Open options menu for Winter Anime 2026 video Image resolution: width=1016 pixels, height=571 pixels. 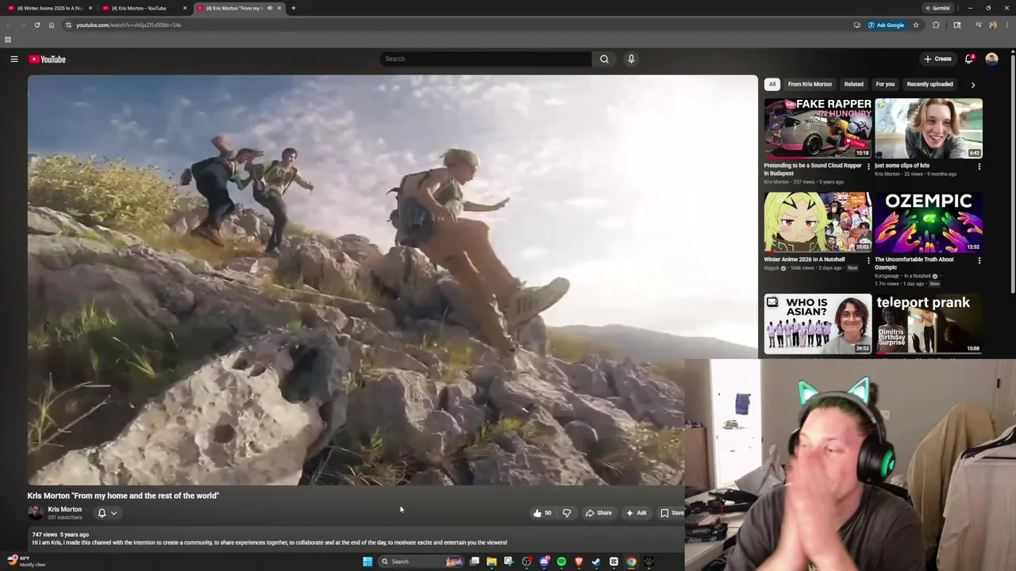tap(868, 260)
